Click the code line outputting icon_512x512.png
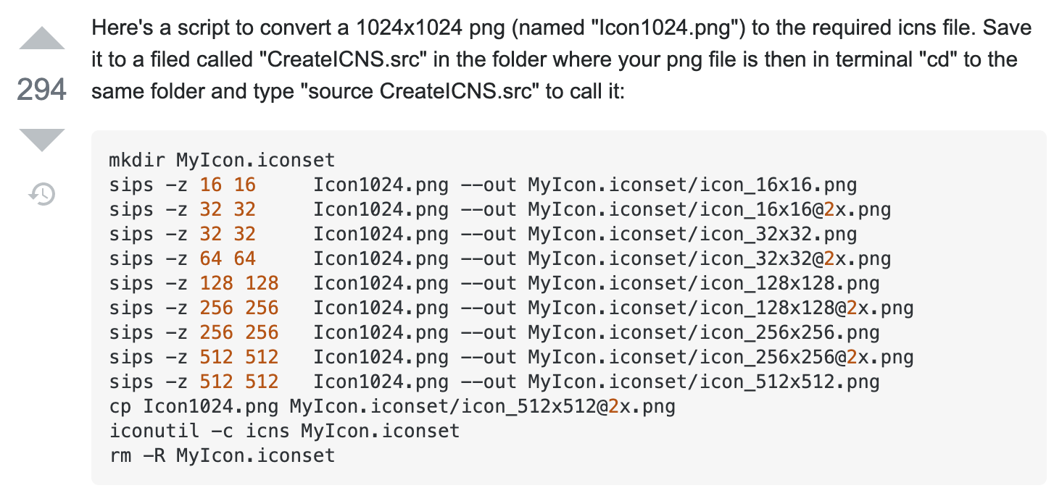1054x501 pixels. pos(494,382)
